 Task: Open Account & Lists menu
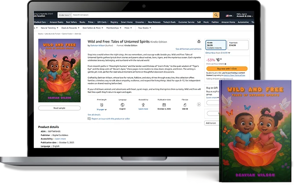pyautogui.click(x=245, y=15)
